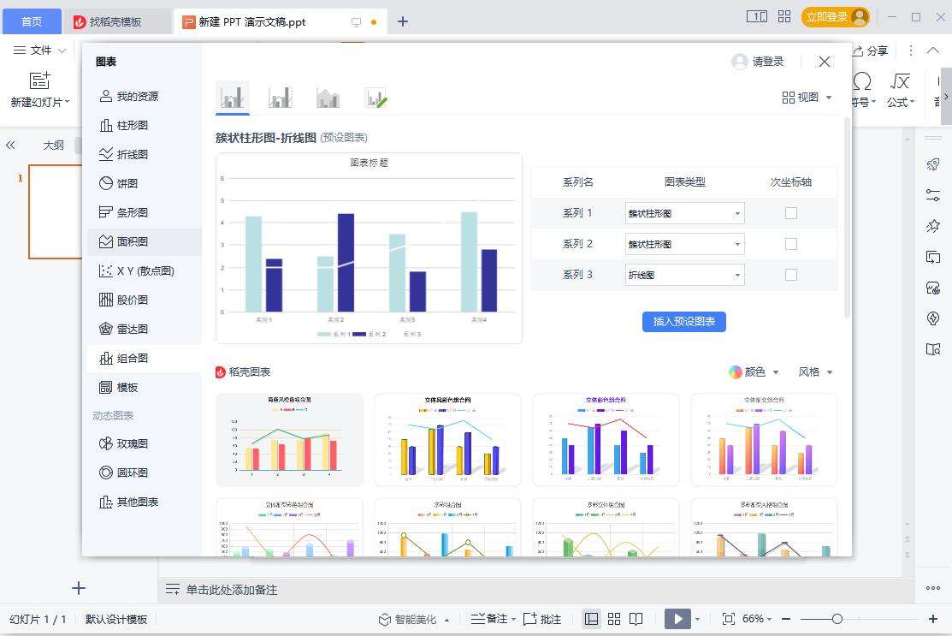Select 饼图 in the chart category list

[x=127, y=183]
